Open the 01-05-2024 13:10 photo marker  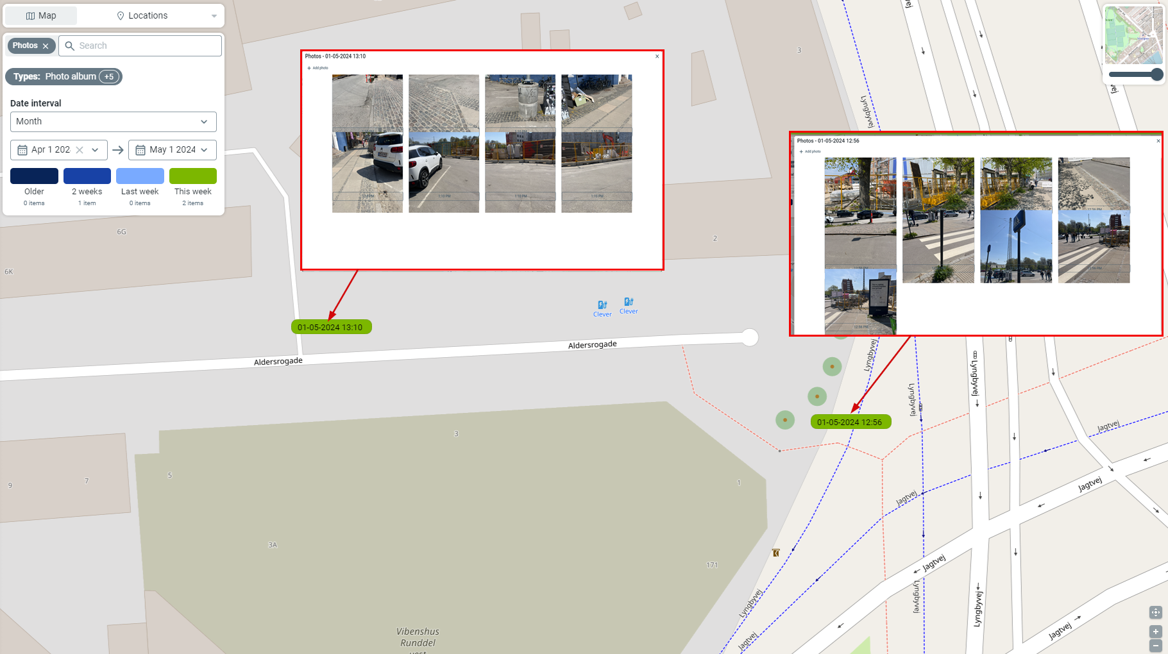(331, 327)
